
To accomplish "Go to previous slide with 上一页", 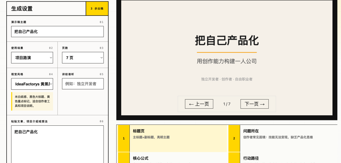I will pyautogui.click(x=199, y=104).
